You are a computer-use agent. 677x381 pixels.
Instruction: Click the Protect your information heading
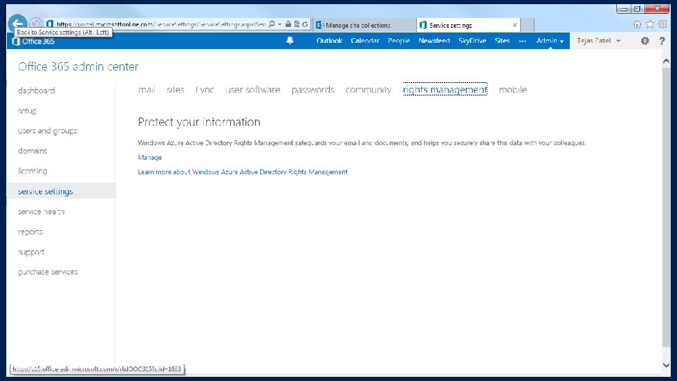click(x=199, y=122)
